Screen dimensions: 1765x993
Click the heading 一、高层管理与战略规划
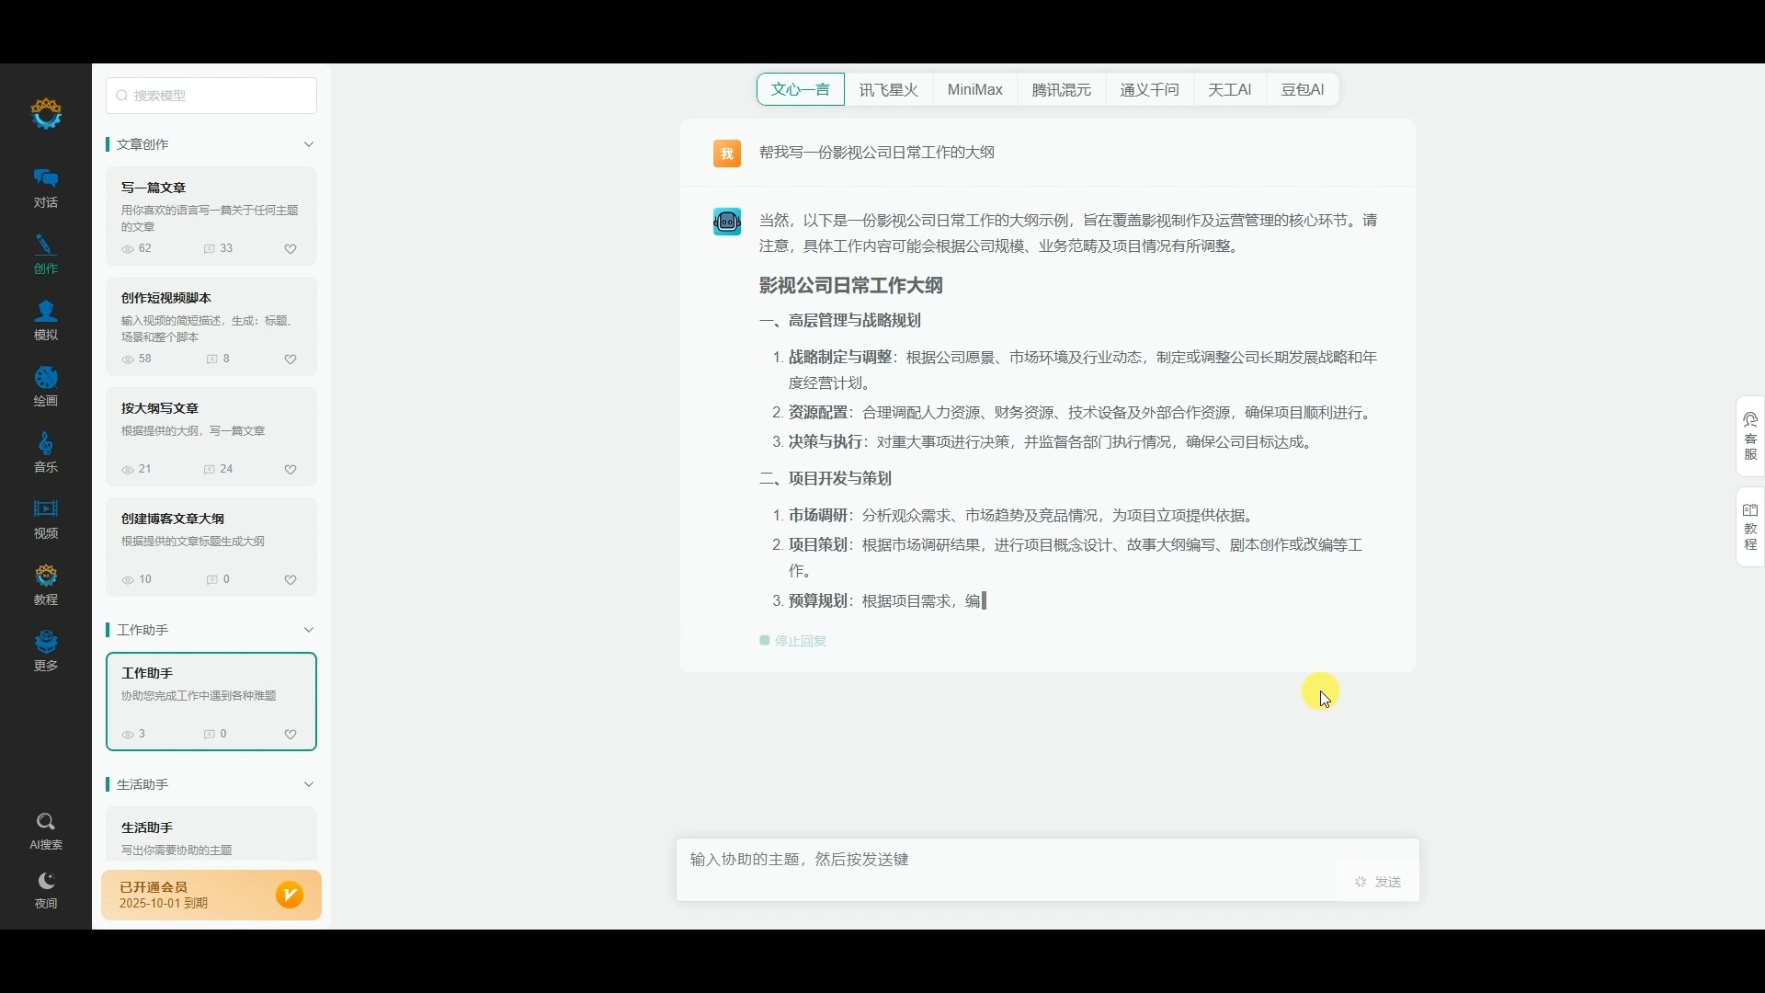(840, 321)
